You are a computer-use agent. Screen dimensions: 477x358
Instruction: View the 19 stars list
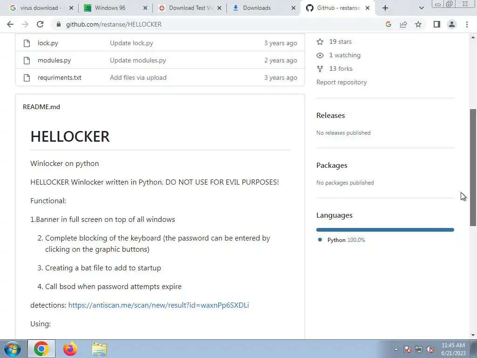click(x=341, y=41)
